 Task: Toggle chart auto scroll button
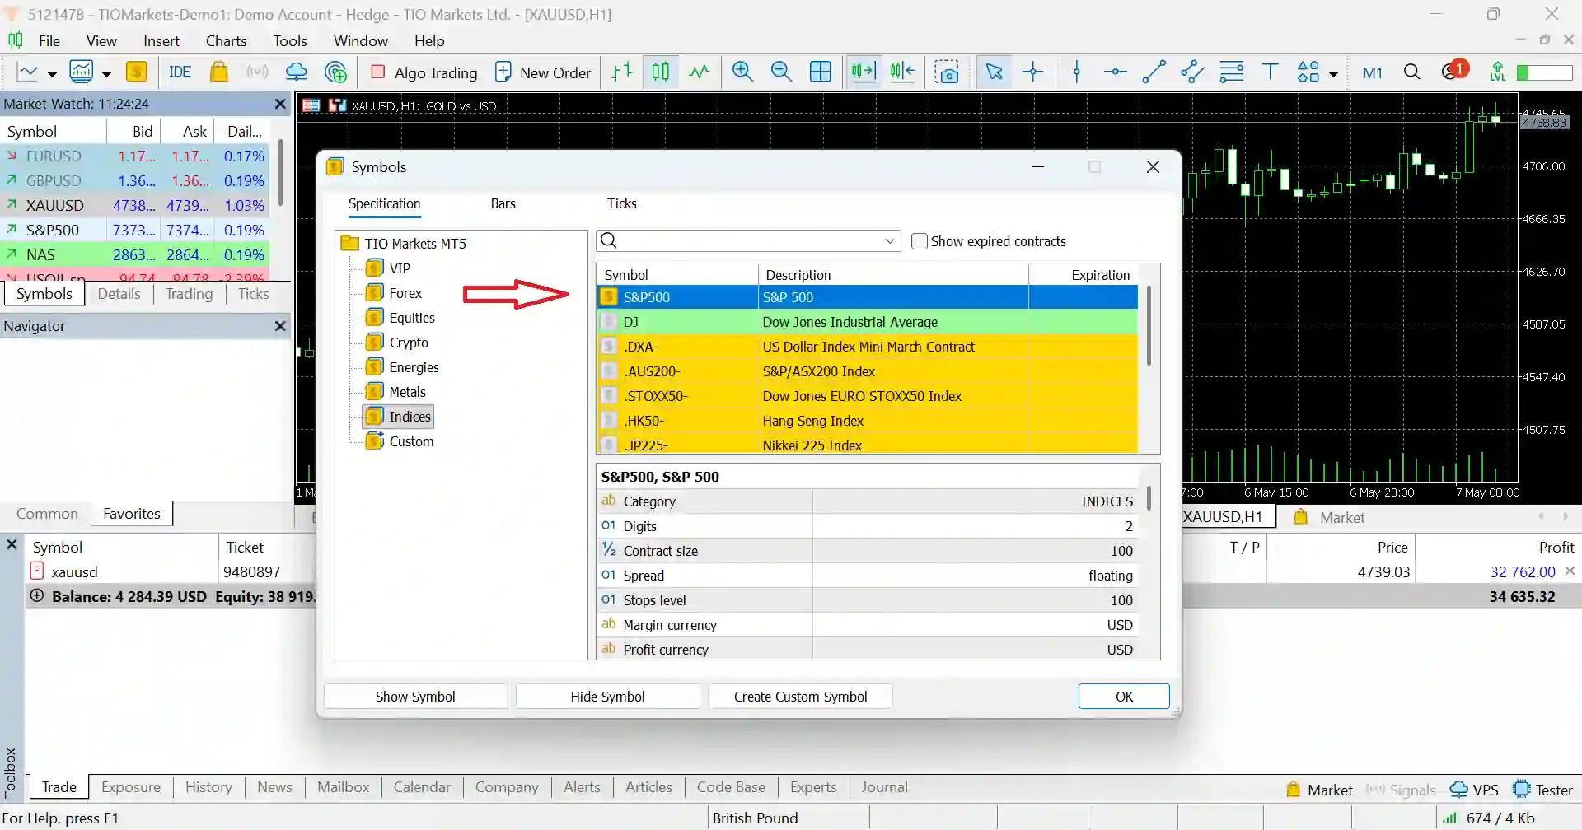click(864, 72)
